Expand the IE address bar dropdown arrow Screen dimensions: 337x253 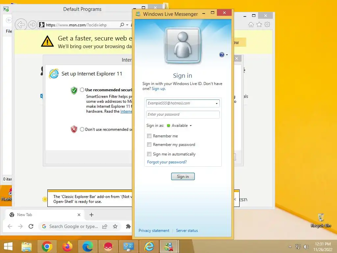pyautogui.click(x=127, y=25)
